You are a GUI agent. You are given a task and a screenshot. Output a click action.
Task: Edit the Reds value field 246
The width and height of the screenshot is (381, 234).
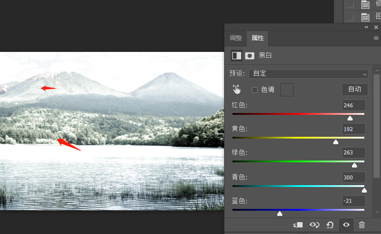pyautogui.click(x=354, y=105)
